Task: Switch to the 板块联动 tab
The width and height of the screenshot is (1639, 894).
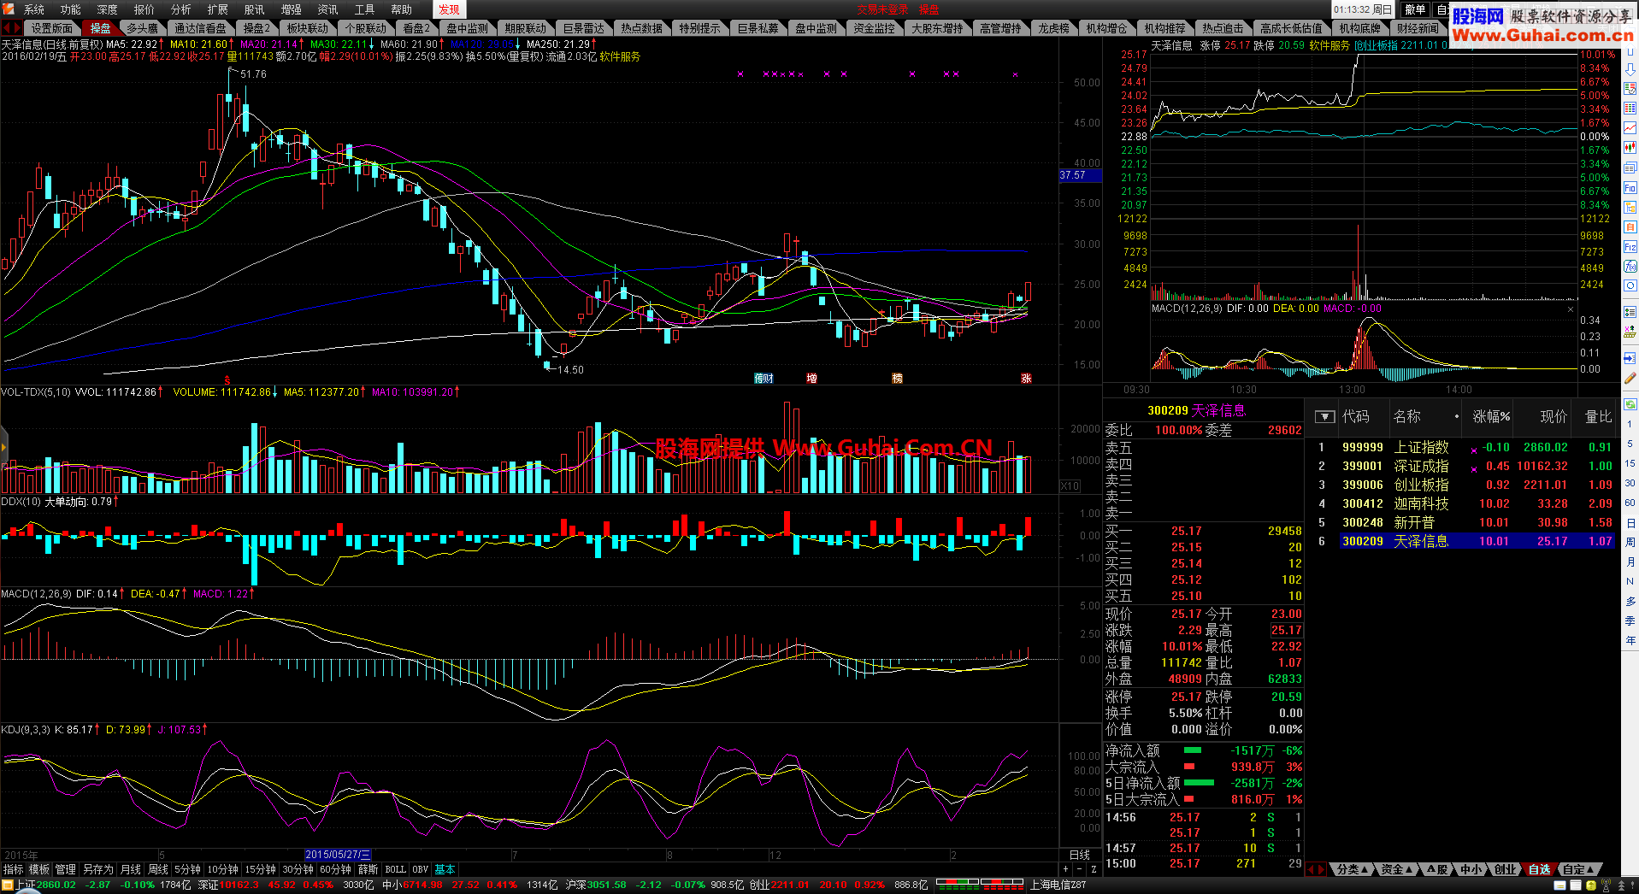Action: pos(307,28)
